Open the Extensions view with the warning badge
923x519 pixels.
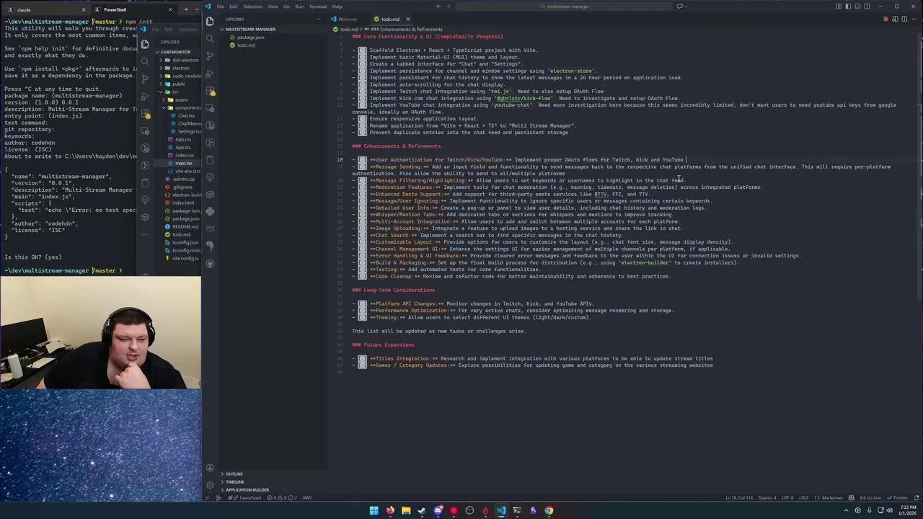[210, 91]
